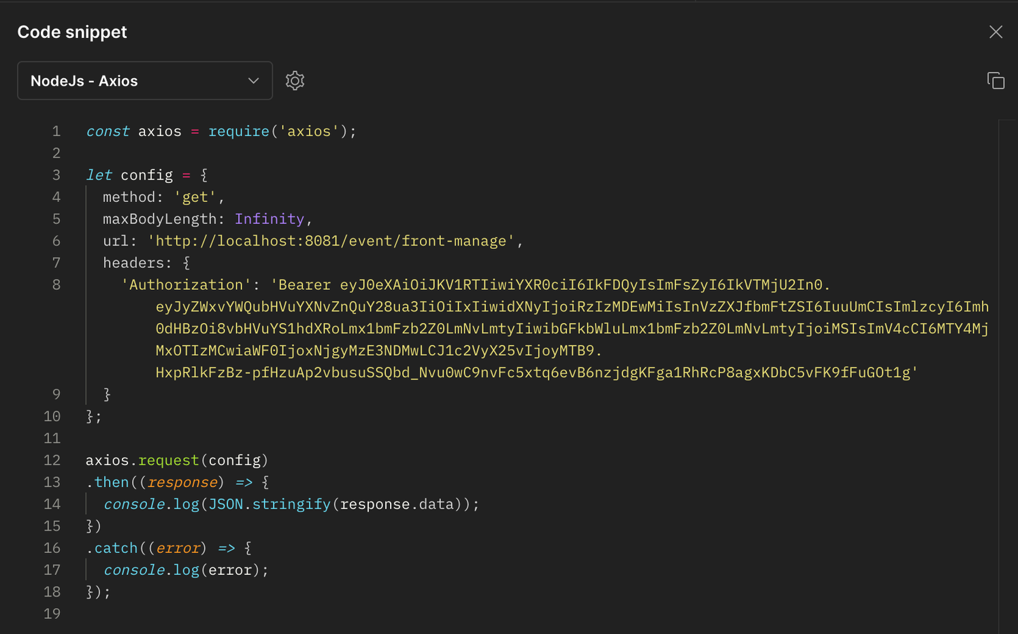The height and width of the screenshot is (634, 1018).
Task: Click the italic response parameter in .then
Action: (x=182, y=482)
